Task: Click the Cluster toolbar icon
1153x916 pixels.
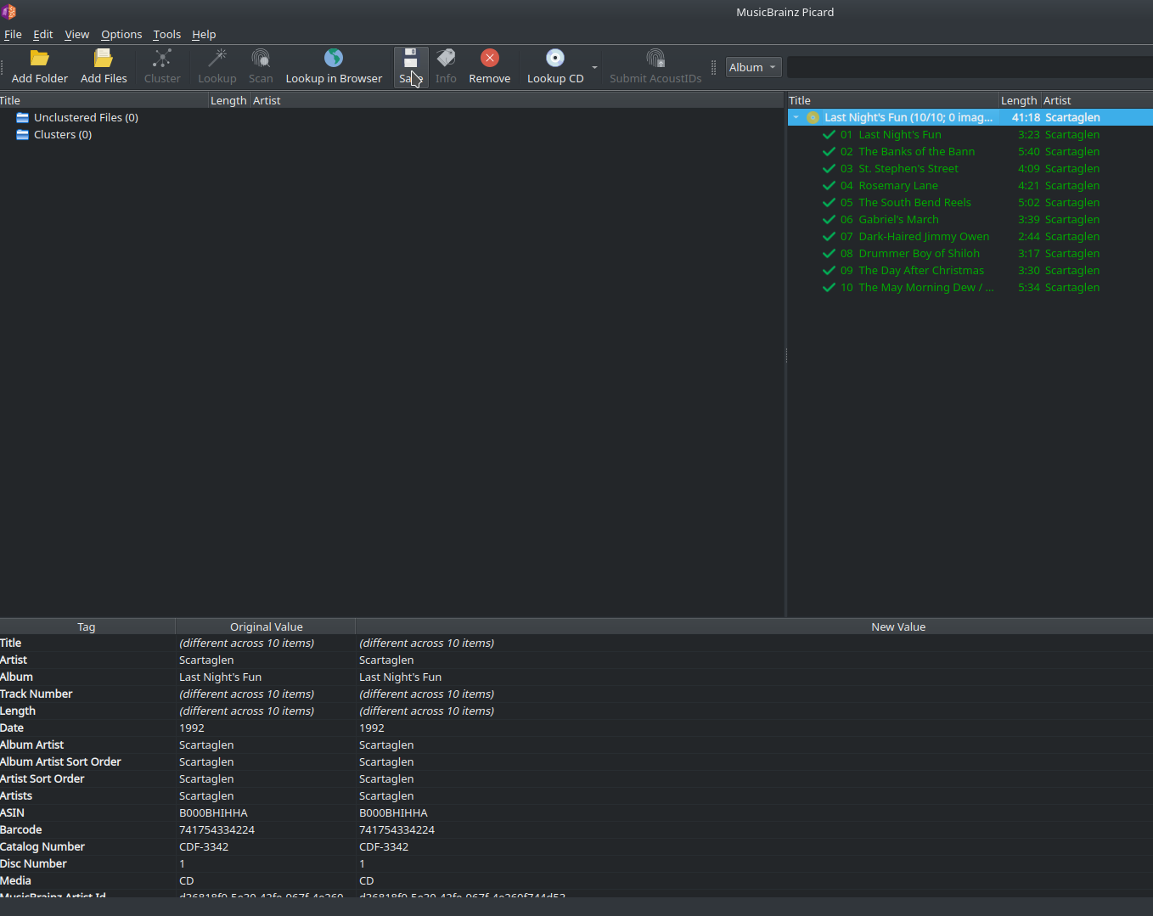Action: (162, 58)
